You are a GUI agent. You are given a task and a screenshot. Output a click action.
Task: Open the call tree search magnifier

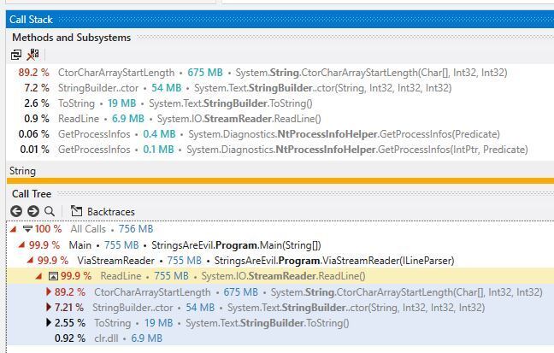(50, 211)
